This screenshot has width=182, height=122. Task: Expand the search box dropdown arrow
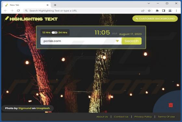click(117, 41)
